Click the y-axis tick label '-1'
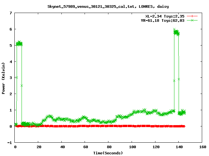This screenshot has height=156, width=209. [x=9, y=143]
